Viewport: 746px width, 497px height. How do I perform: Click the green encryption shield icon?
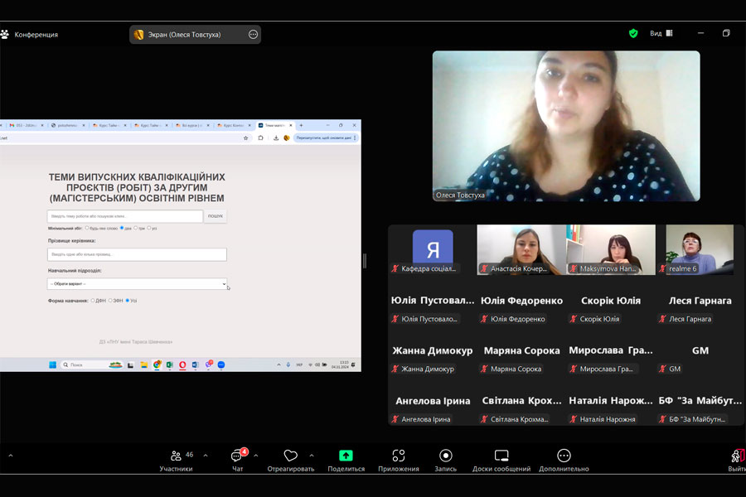pos(633,33)
